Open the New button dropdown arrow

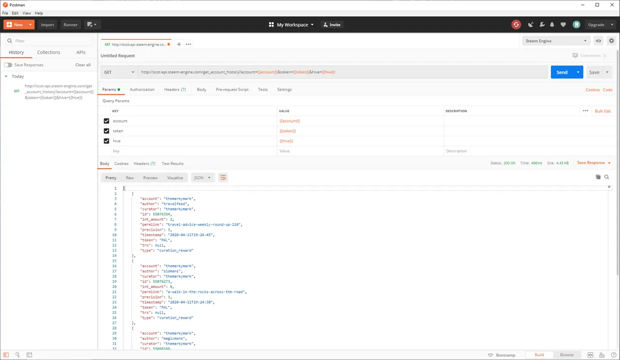(31, 25)
